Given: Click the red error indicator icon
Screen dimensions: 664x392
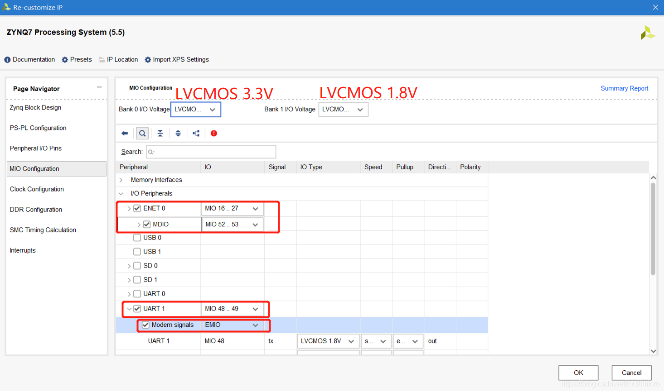Looking at the screenshot, I should [x=214, y=134].
